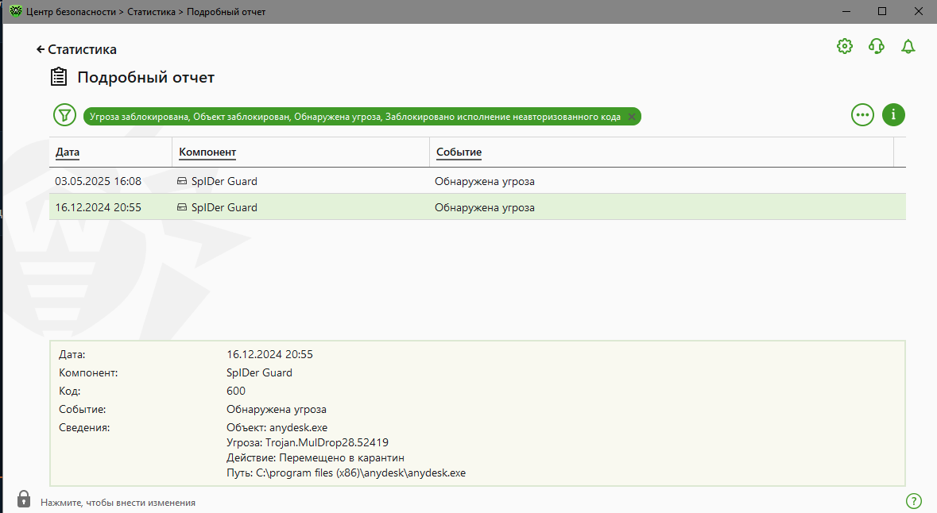The height and width of the screenshot is (513, 937).
Task: Toggle the info details button
Action: (x=893, y=114)
